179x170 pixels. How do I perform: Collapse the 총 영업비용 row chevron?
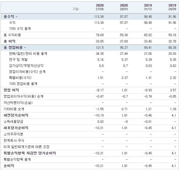tap(25, 48)
